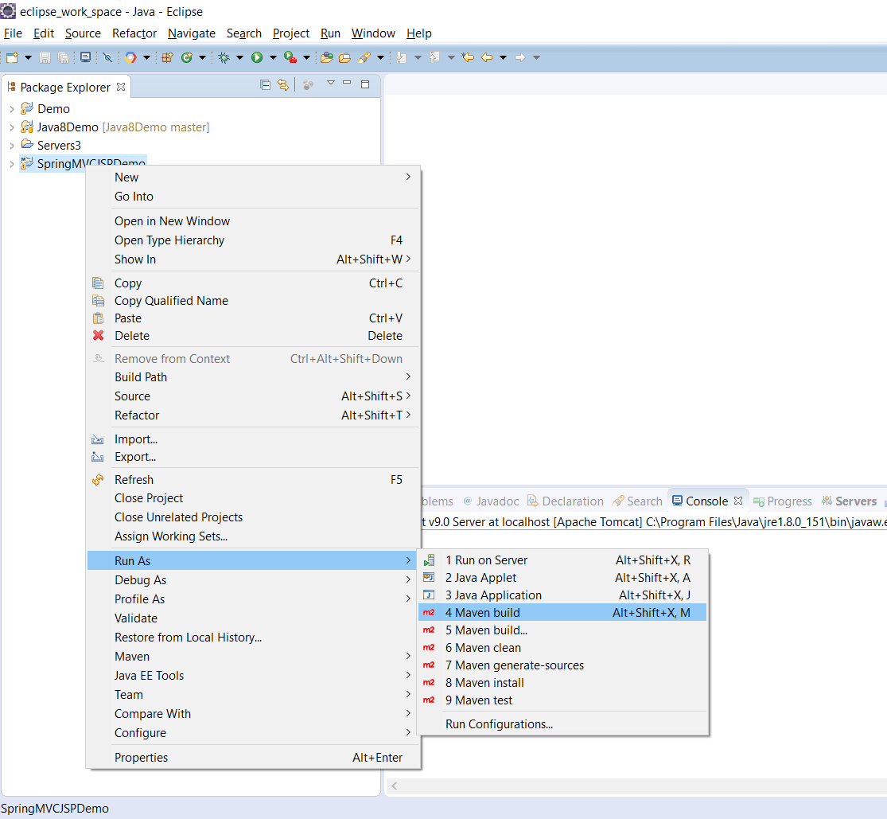The height and width of the screenshot is (819, 887).
Task: Click the New file wizard toolbar icon
Action: 12,57
